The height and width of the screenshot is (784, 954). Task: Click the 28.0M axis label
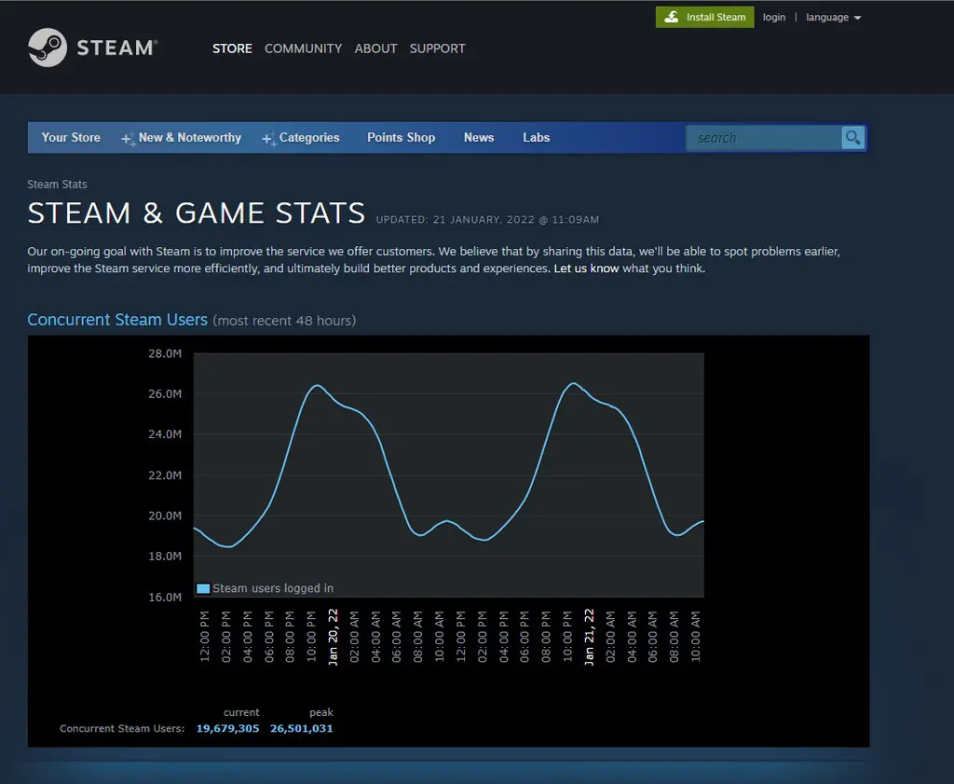click(165, 353)
